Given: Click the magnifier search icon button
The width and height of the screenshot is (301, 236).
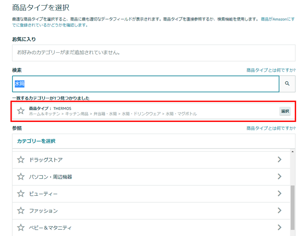Looking at the screenshot, I should tap(287, 84).
